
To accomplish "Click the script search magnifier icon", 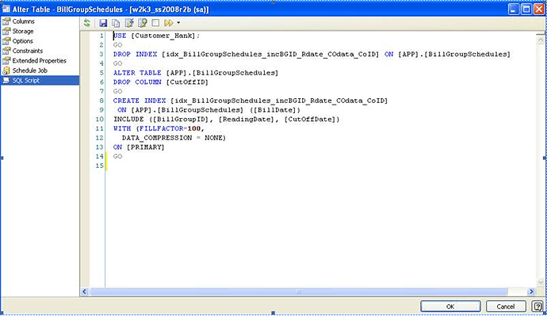I will 143,23.
